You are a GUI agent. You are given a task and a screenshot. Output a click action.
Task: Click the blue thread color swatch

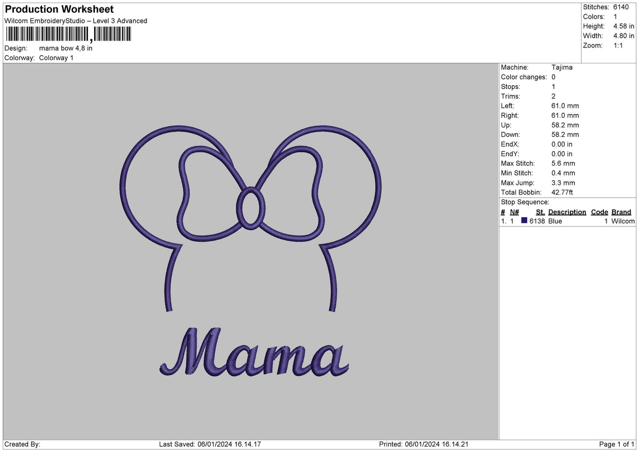[x=525, y=221]
